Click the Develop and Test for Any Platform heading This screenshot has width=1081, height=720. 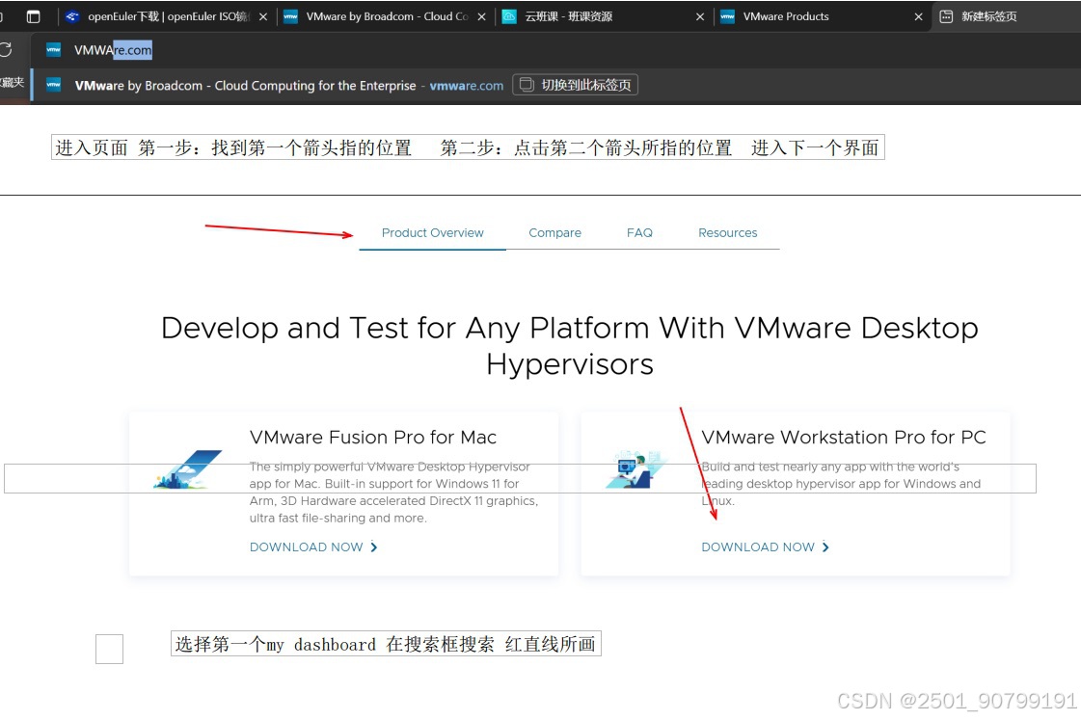(570, 346)
